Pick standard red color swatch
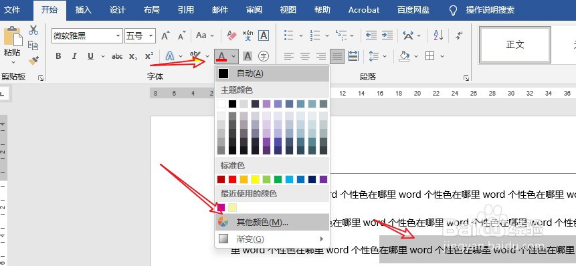The width and height of the screenshot is (576, 266). (232, 179)
